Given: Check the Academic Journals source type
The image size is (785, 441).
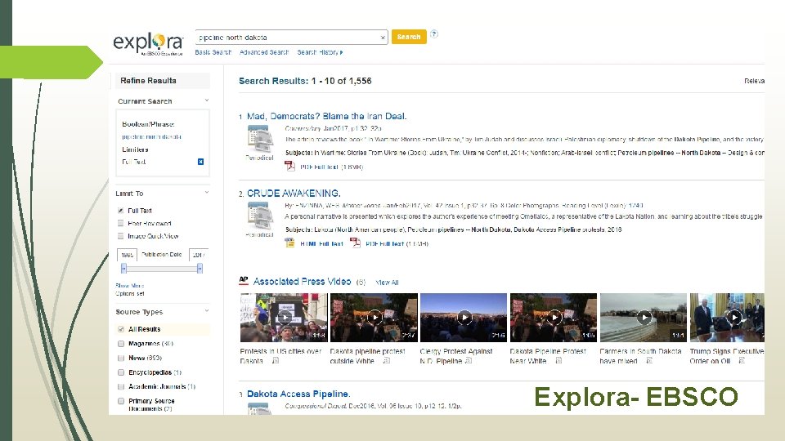Looking at the screenshot, I should click(121, 386).
